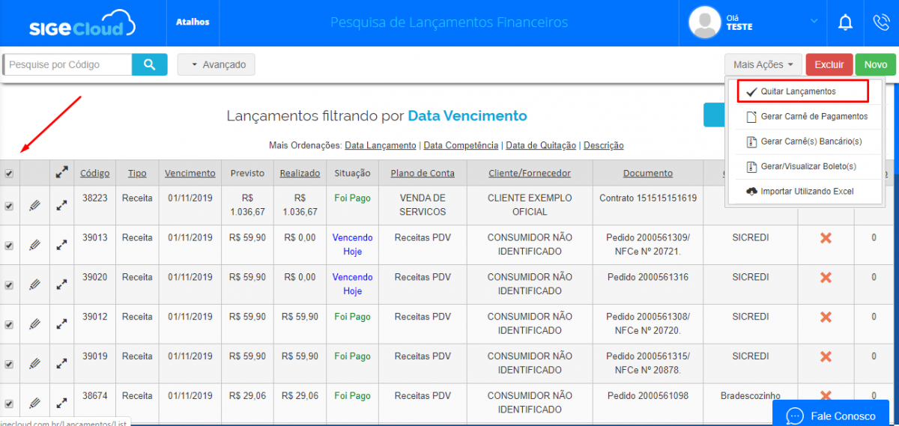This screenshot has height=426, width=899.
Task: Click the red Excluir button
Action: [x=829, y=64]
